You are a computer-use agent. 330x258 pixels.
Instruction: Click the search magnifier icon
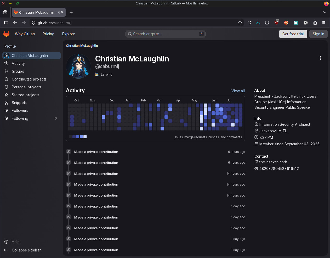(x=130, y=34)
